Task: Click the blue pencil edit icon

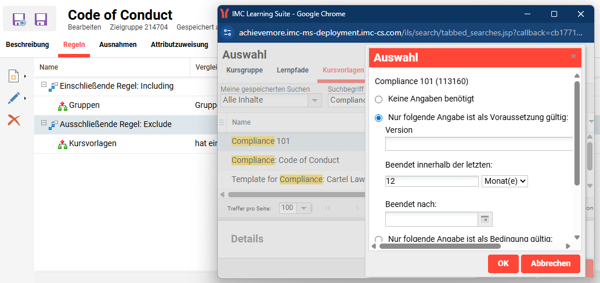Action: click(x=14, y=98)
